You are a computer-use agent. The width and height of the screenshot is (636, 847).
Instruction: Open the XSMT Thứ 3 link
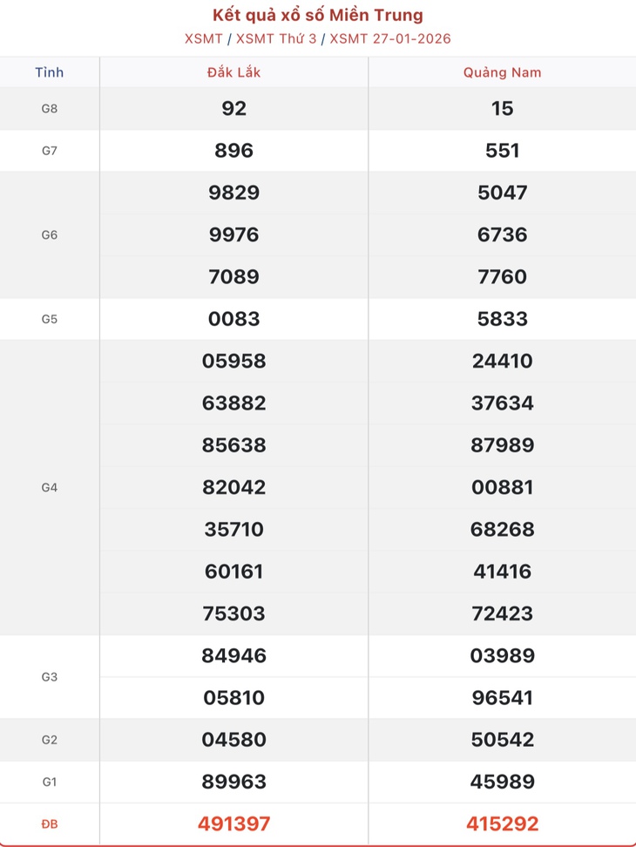click(276, 39)
